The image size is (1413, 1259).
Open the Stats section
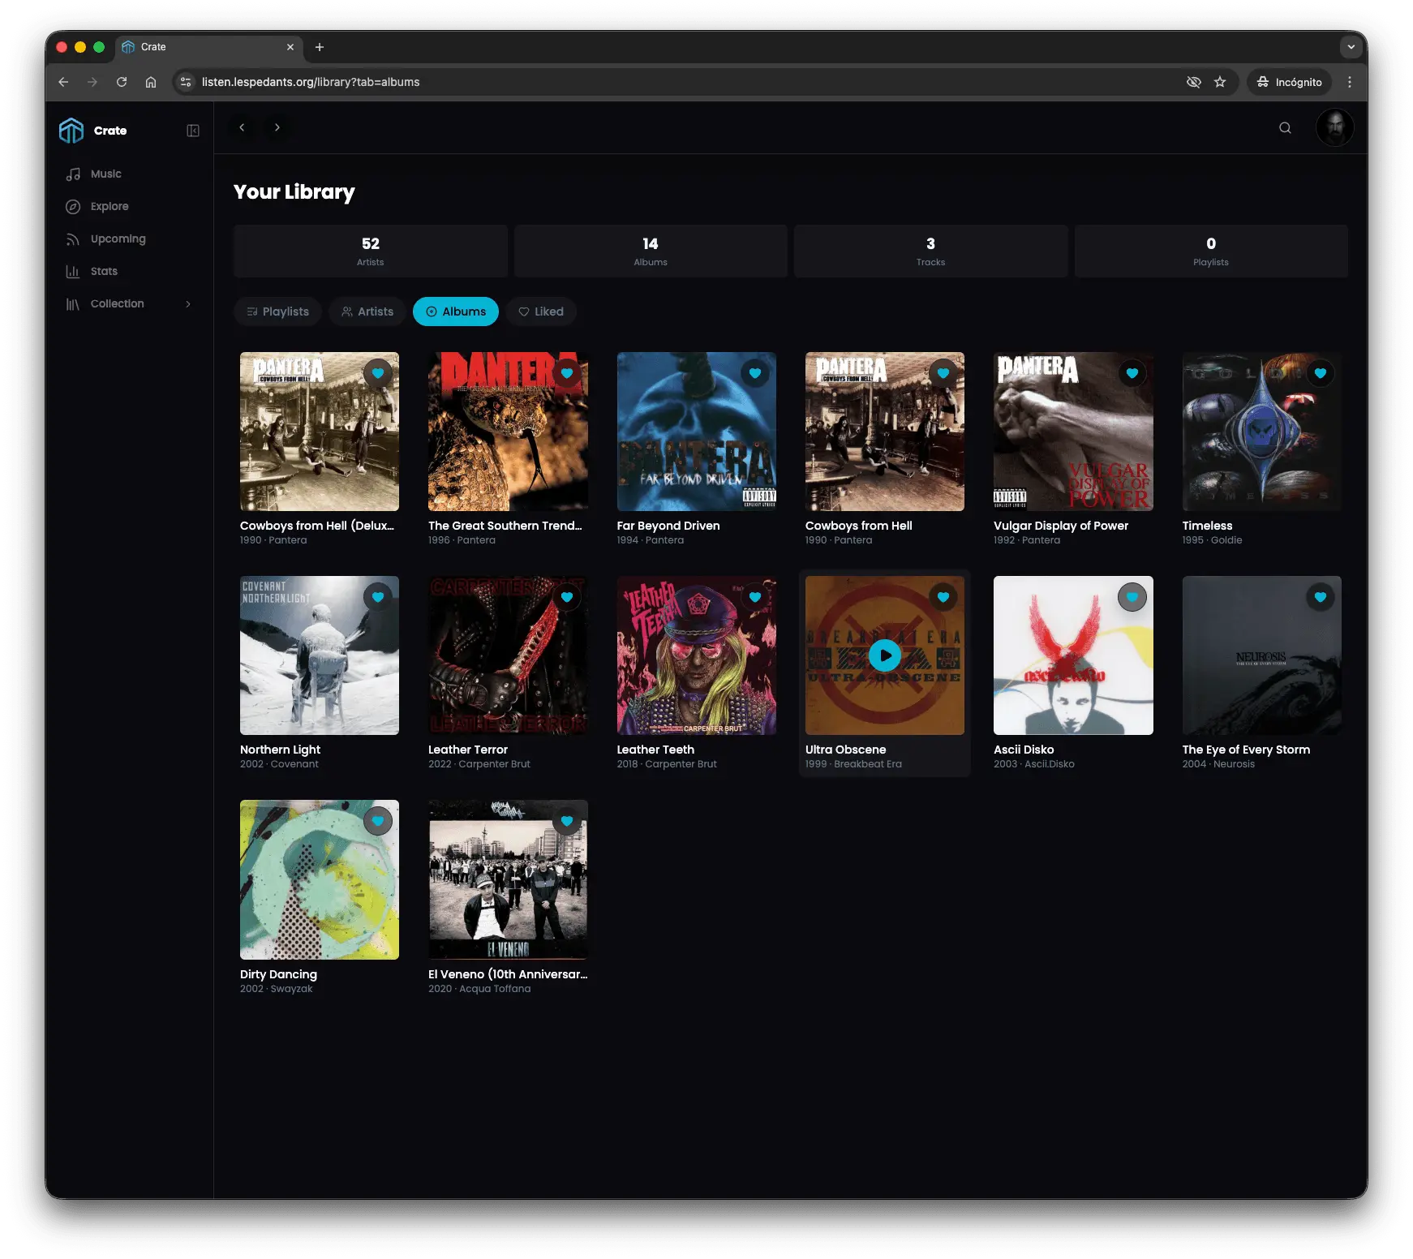104,271
